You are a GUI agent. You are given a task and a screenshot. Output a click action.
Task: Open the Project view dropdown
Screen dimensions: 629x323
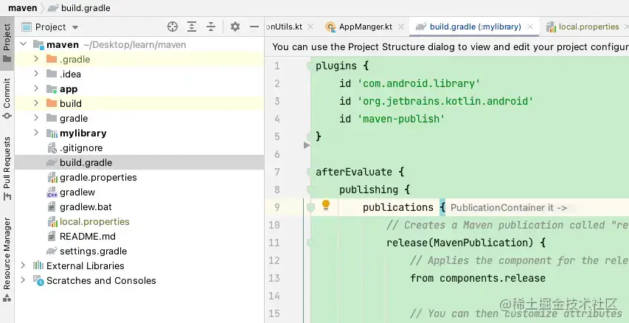(50, 27)
